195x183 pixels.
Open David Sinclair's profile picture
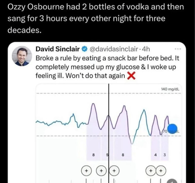22,56
